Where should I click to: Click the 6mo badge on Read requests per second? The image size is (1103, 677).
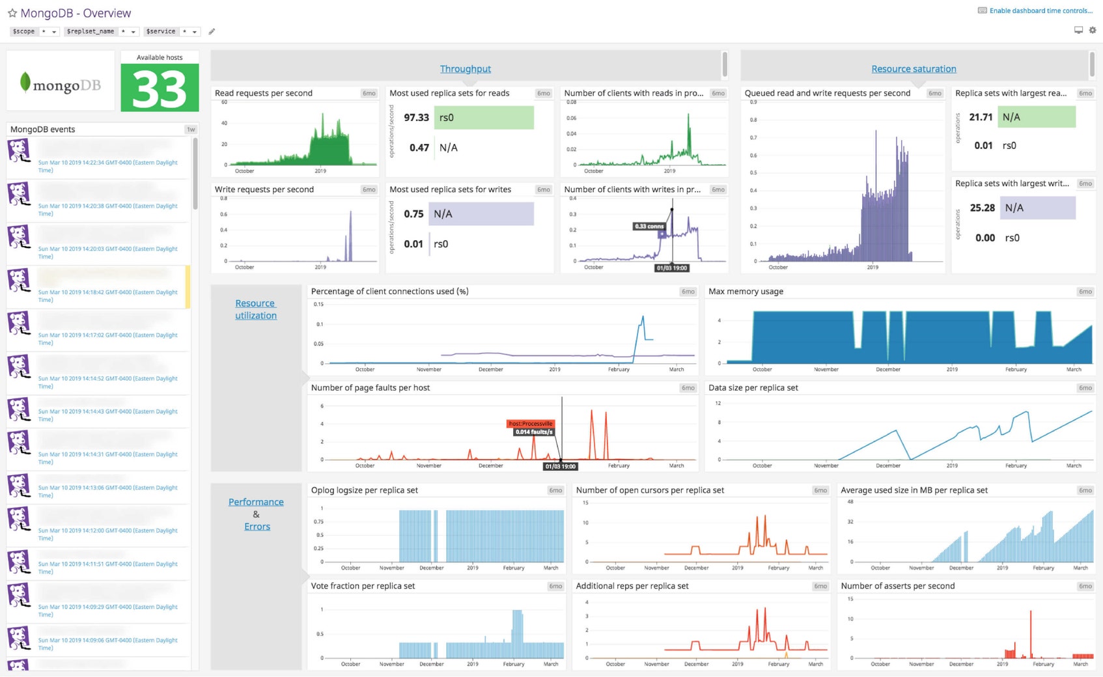click(x=368, y=93)
